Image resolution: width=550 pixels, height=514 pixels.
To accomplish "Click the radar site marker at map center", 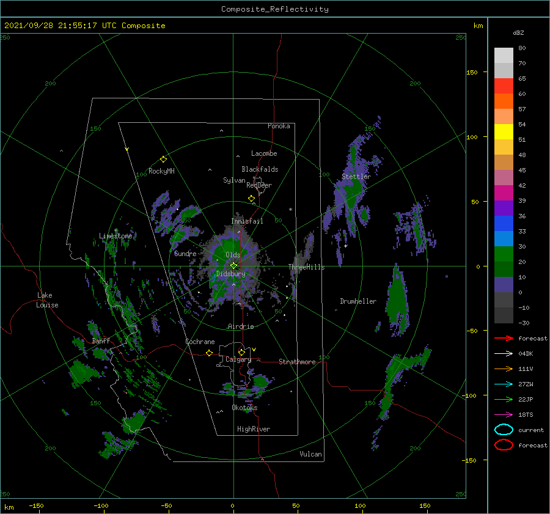I will (x=233, y=266).
